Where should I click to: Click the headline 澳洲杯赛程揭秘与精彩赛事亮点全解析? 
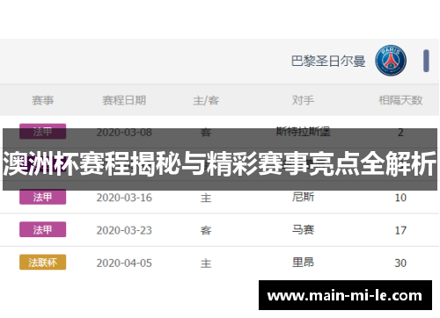219,163
